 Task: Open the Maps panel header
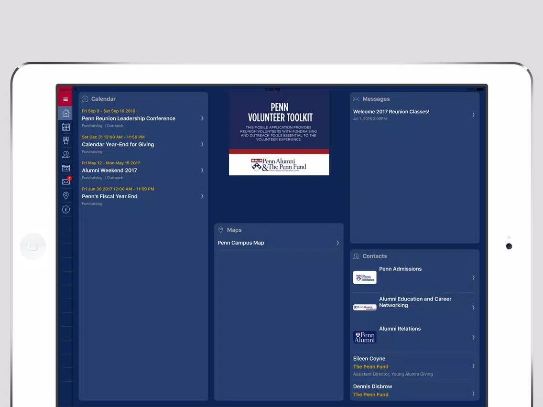click(234, 230)
